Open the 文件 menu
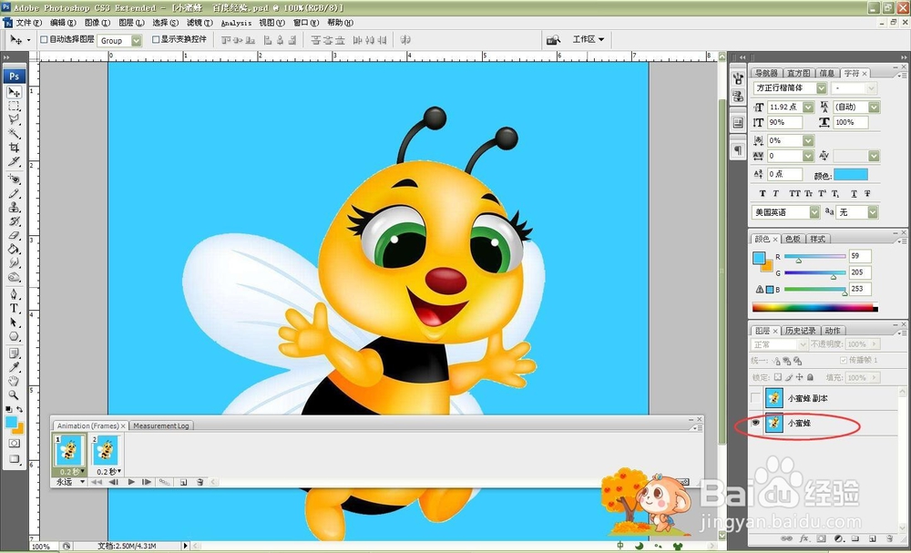The height and width of the screenshot is (553, 911). coord(28,23)
